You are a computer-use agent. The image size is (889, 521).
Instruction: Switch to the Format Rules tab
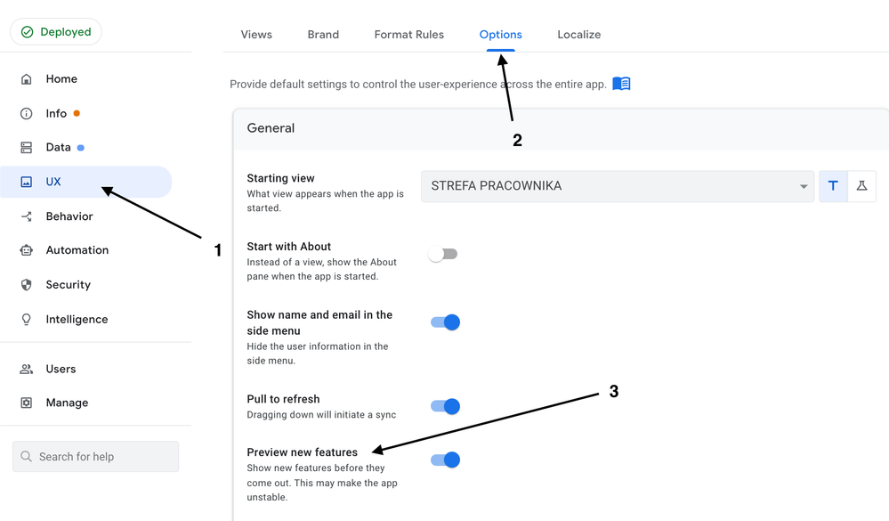[x=408, y=35]
